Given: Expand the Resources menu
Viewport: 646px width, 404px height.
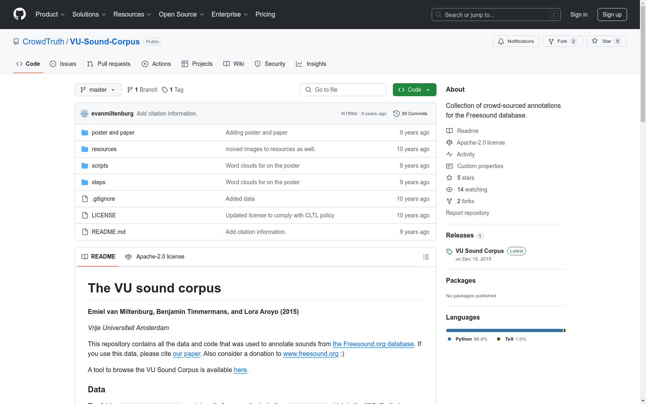Looking at the screenshot, I should point(132,15).
